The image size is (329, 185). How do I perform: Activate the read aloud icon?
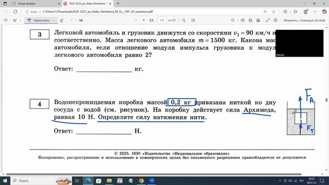(x=81, y=21)
